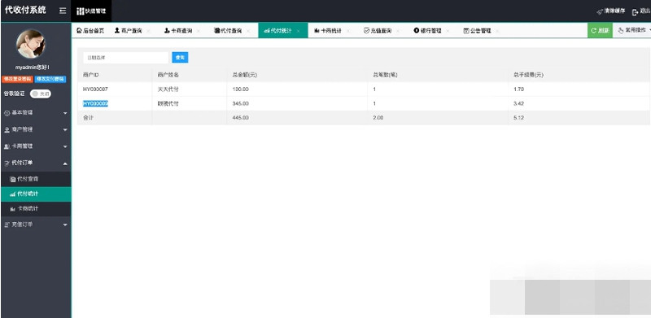Click the highlighted merchant ID in second row

point(95,103)
